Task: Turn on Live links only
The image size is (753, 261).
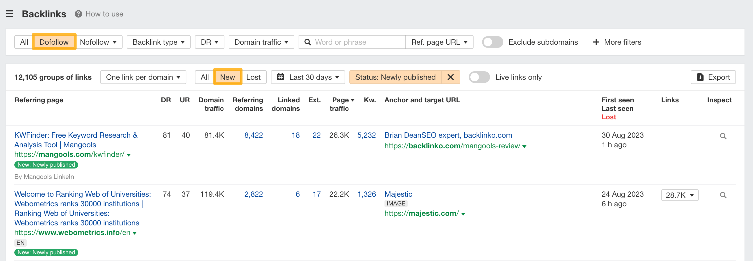Action: (479, 77)
